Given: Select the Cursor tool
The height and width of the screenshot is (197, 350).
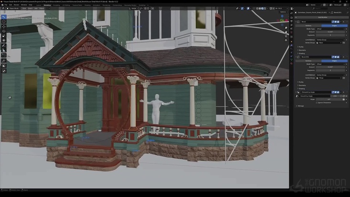Looking at the screenshot, I should tap(4, 22).
